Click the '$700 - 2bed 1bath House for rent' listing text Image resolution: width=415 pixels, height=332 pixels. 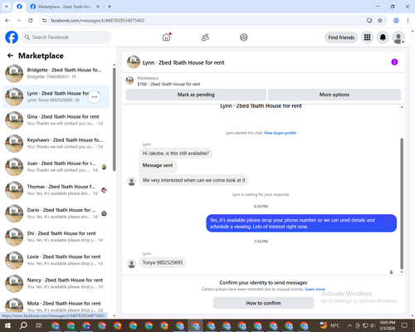coord(168,84)
